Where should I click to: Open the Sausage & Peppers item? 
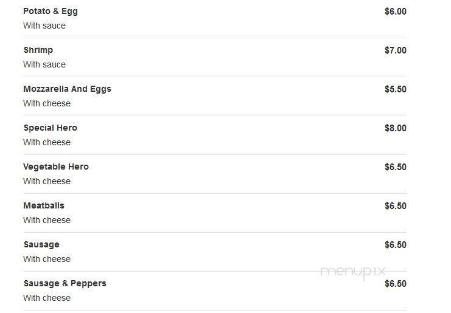pyautogui.click(x=65, y=283)
